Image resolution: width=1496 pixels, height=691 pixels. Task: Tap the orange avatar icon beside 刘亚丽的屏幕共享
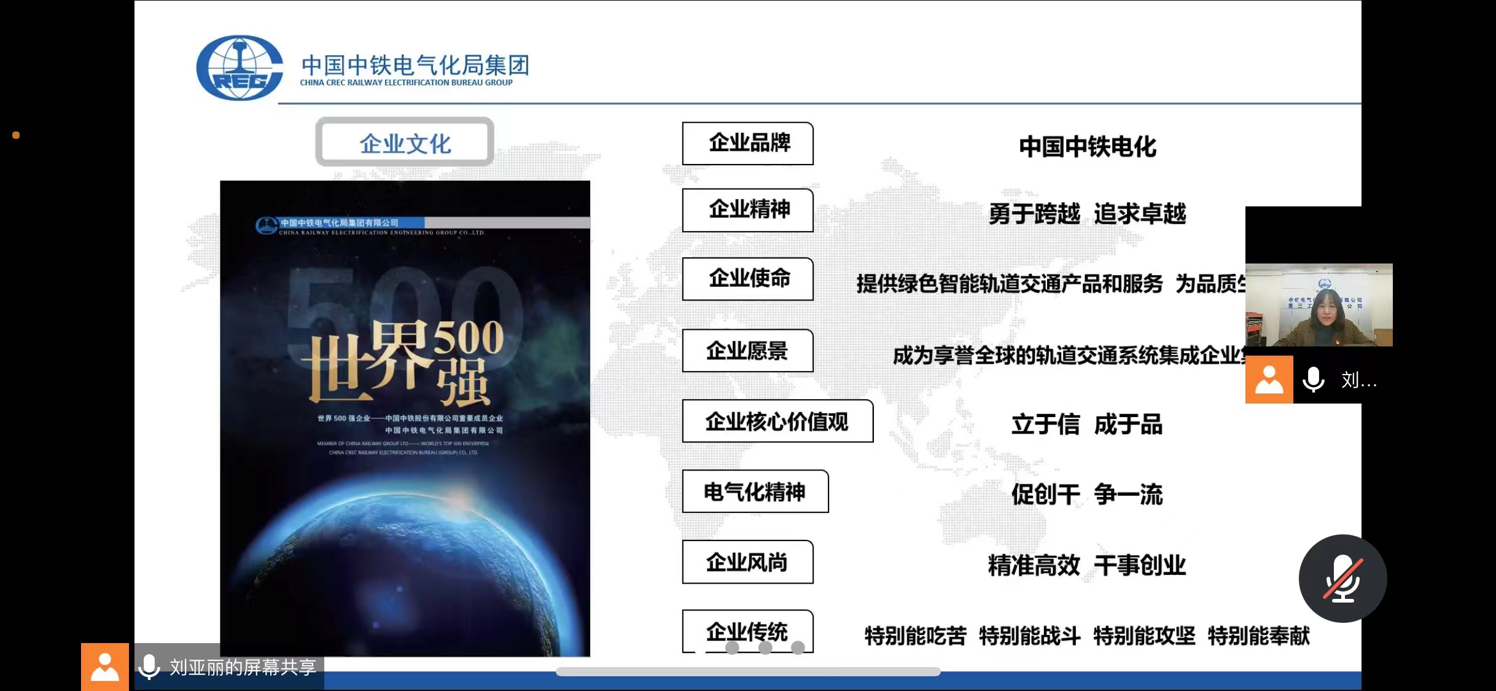[x=105, y=667]
